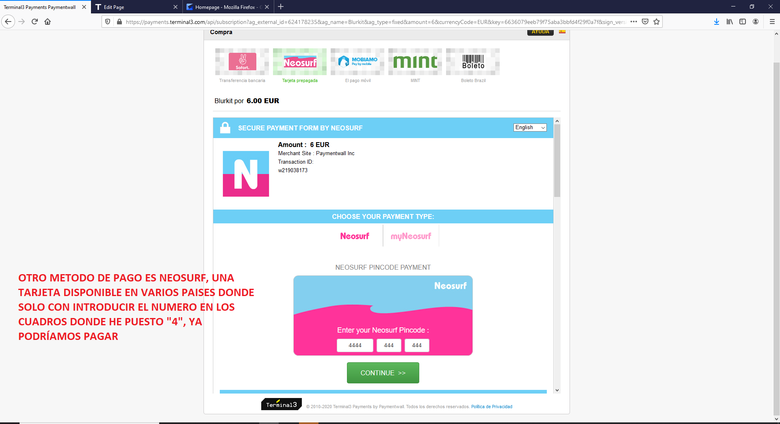Click the last pincode field

(417, 345)
